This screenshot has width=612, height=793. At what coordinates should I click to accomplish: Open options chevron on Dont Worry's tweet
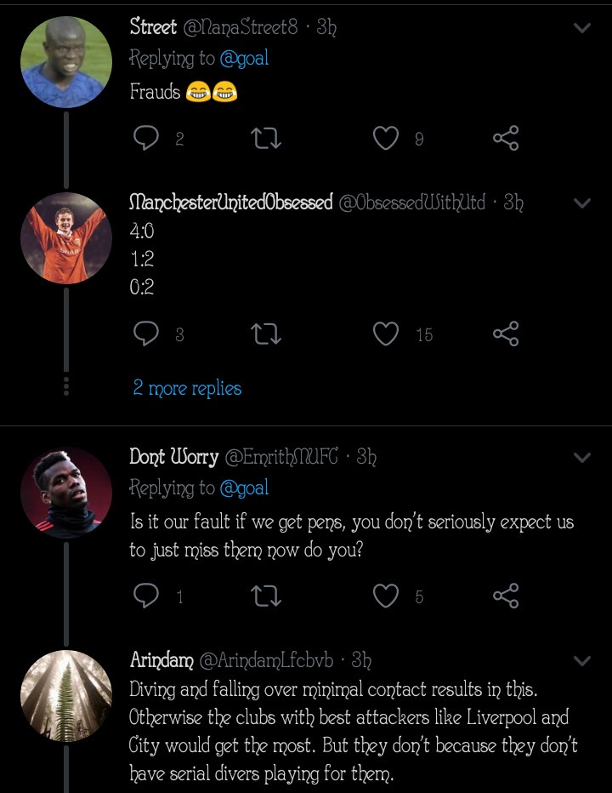[582, 458]
